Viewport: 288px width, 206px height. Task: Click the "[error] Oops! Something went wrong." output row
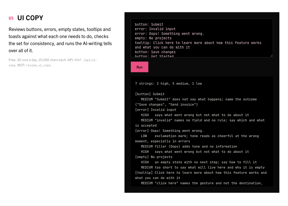pos(169,131)
